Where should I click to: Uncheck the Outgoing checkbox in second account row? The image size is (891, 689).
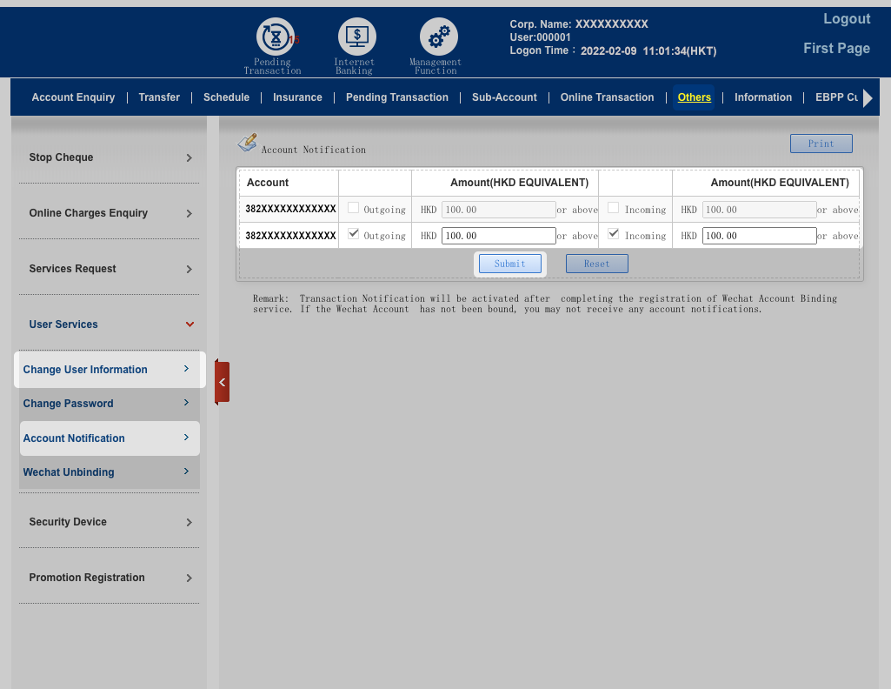[353, 235]
